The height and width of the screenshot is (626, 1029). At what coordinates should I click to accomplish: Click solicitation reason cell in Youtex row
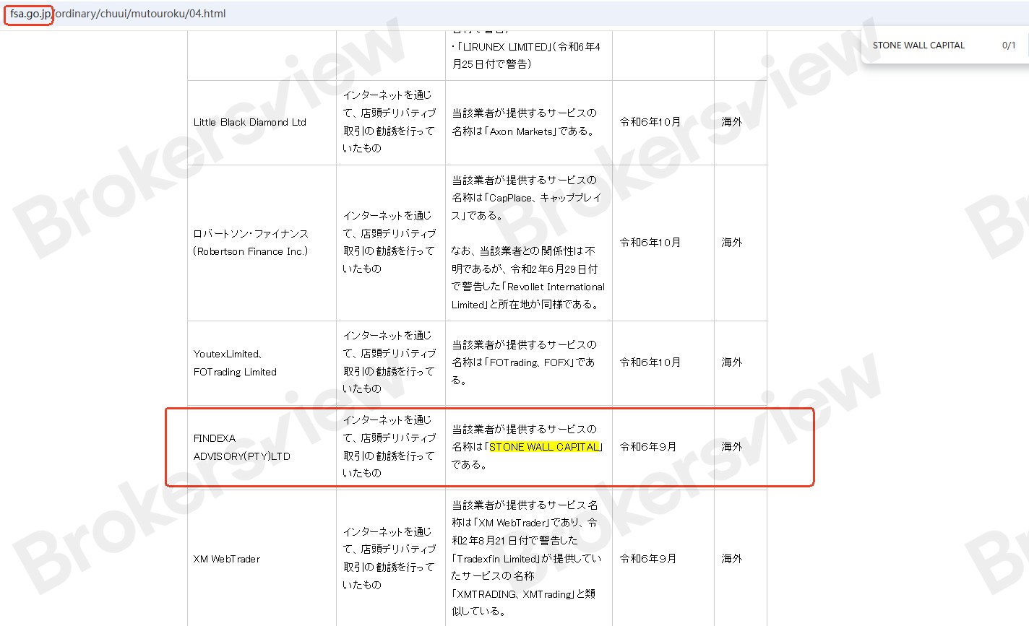coord(389,362)
